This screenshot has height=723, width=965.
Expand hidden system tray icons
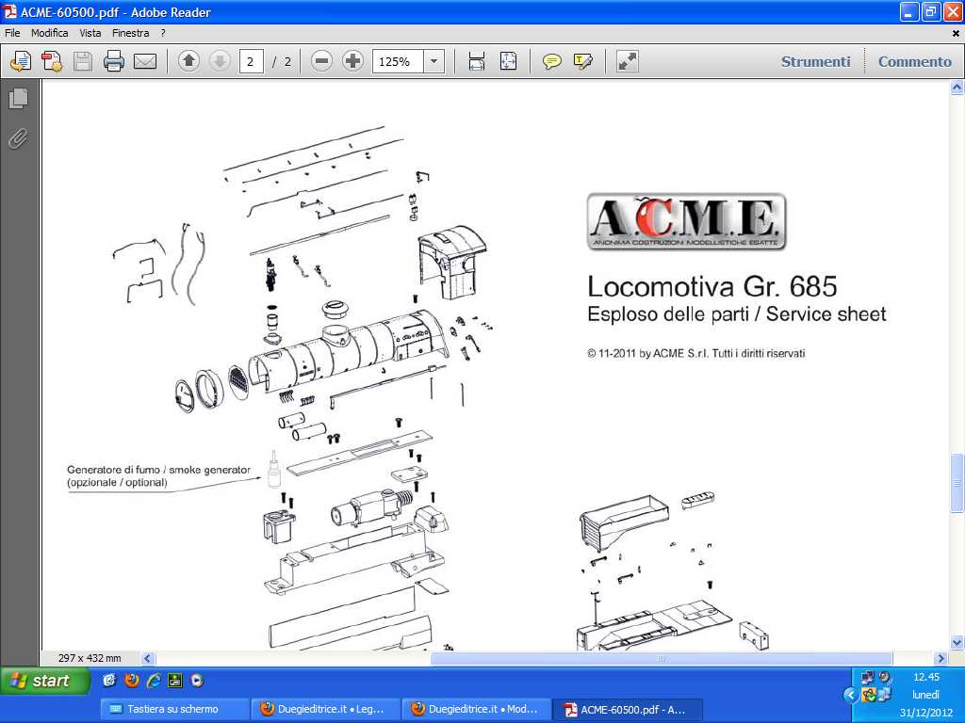coord(850,695)
